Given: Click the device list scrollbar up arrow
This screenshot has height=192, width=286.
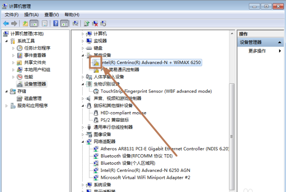Looking at the screenshot, I should [x=232, y=33].
